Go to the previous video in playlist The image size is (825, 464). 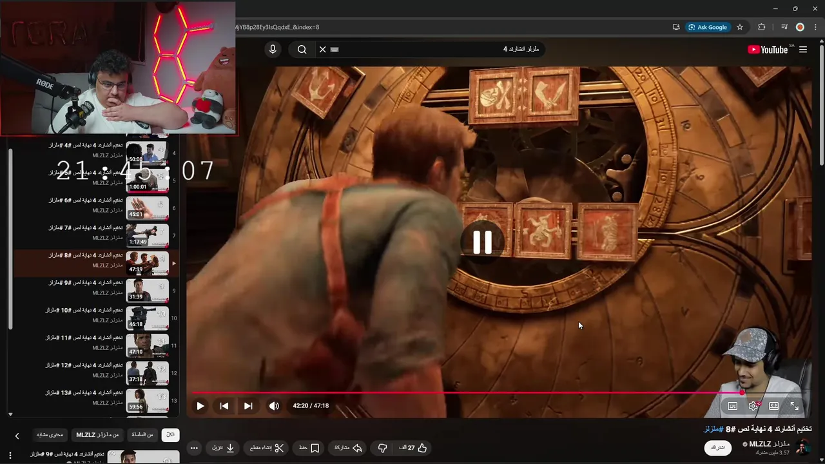(224, 406)
